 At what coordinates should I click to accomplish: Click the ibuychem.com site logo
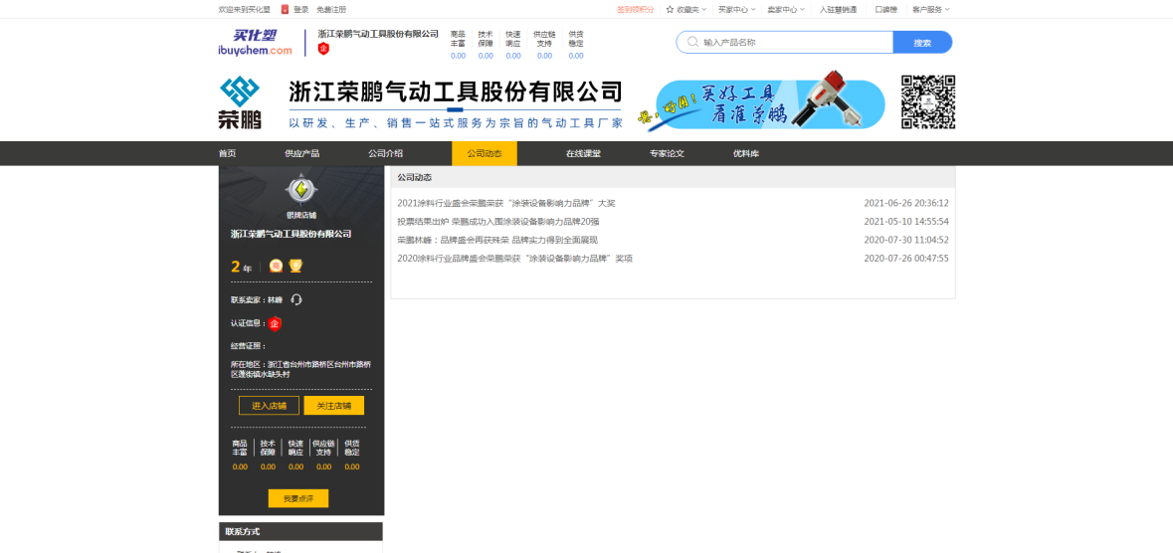[255, 42]
